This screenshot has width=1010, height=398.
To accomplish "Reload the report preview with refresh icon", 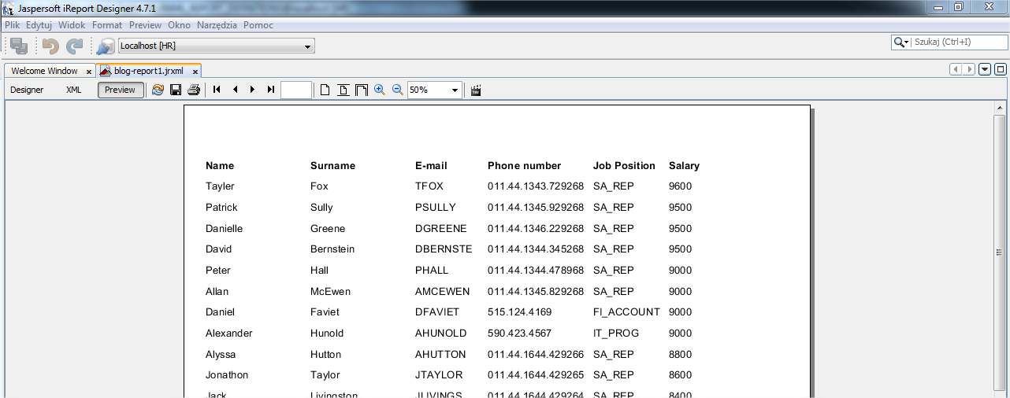I will pyautogui.click(x=158, y=90).
